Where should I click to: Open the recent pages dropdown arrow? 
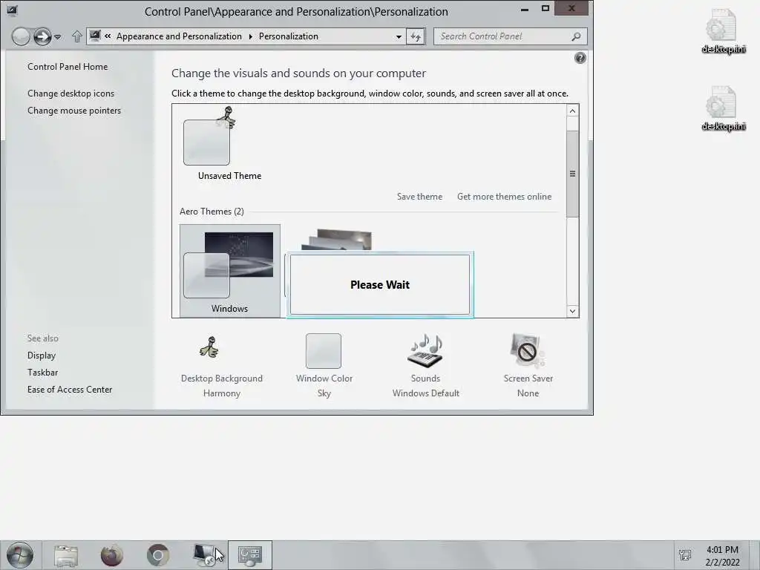pos(58,37)
